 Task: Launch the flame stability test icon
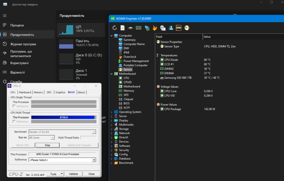tap(155, 28)
